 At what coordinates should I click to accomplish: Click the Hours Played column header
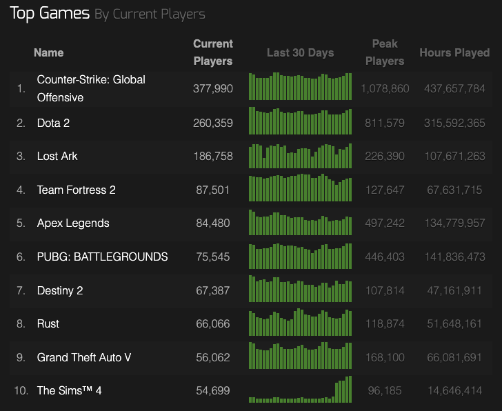[454, 52]
